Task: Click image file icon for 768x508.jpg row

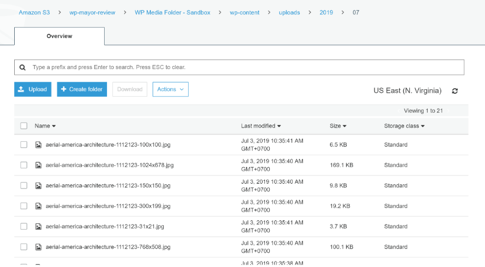Action: (38, 246)
